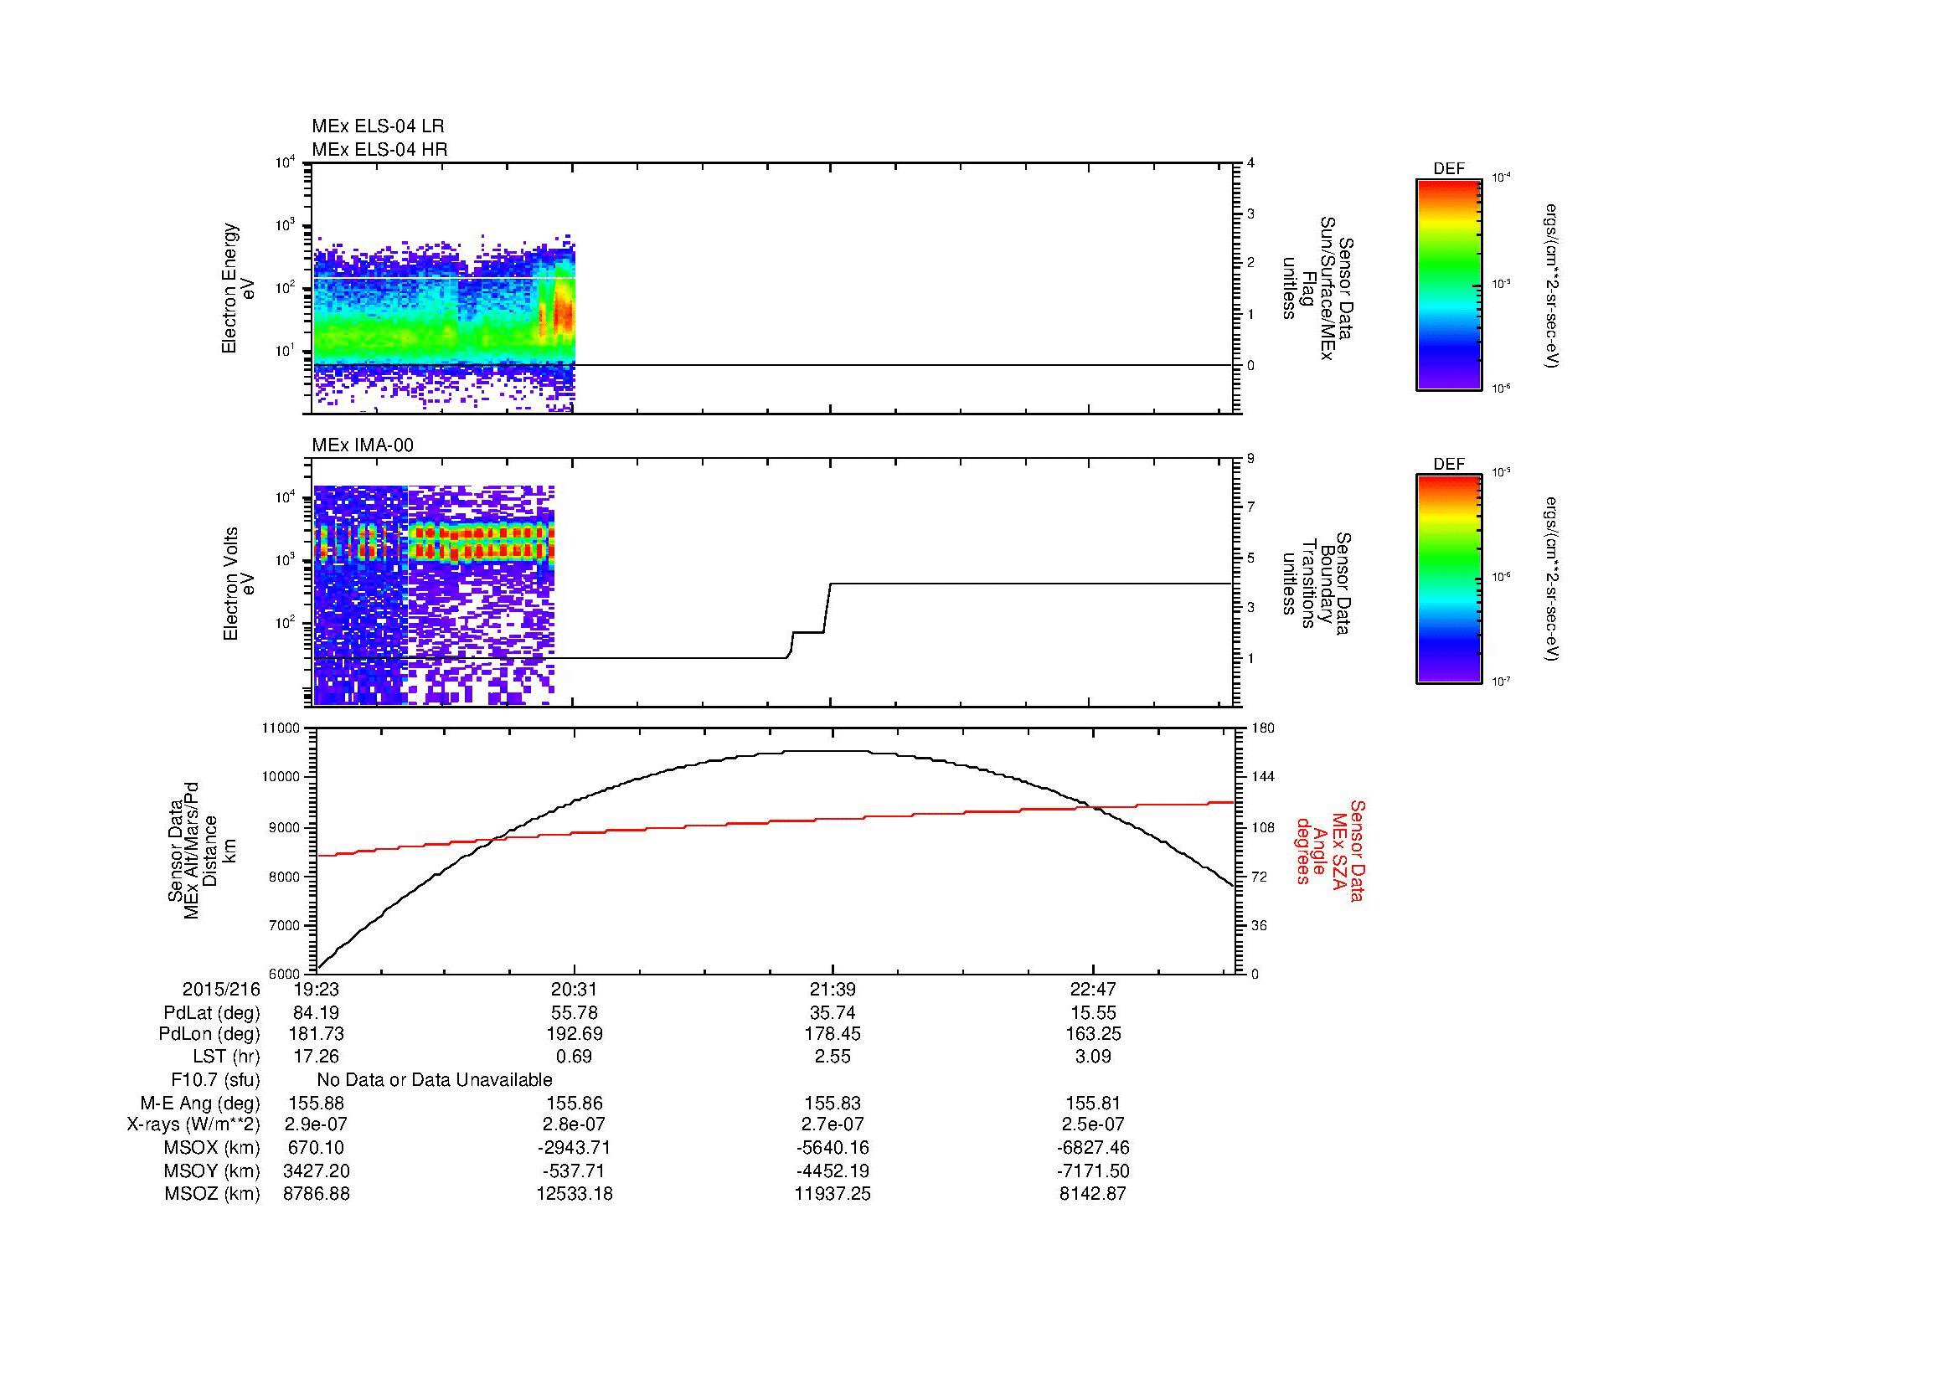Click the 'X-rays (W/m**2)' row label
Image resolution: width=1959 pixels, height=1384 pixels.
click(x=193, y=1124)
